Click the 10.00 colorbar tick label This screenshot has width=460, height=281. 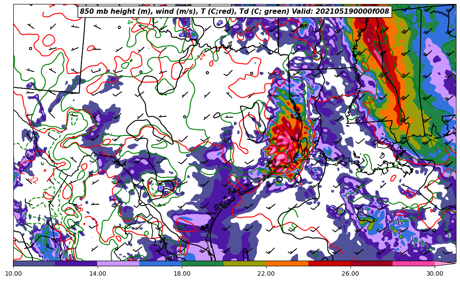[13, 273]
